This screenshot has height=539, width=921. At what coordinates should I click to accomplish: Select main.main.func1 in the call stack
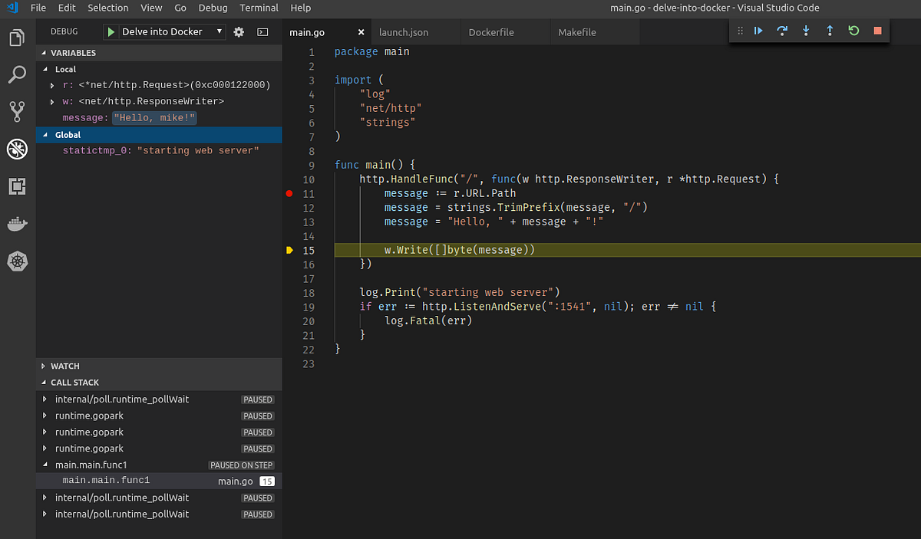pos(106,481)
